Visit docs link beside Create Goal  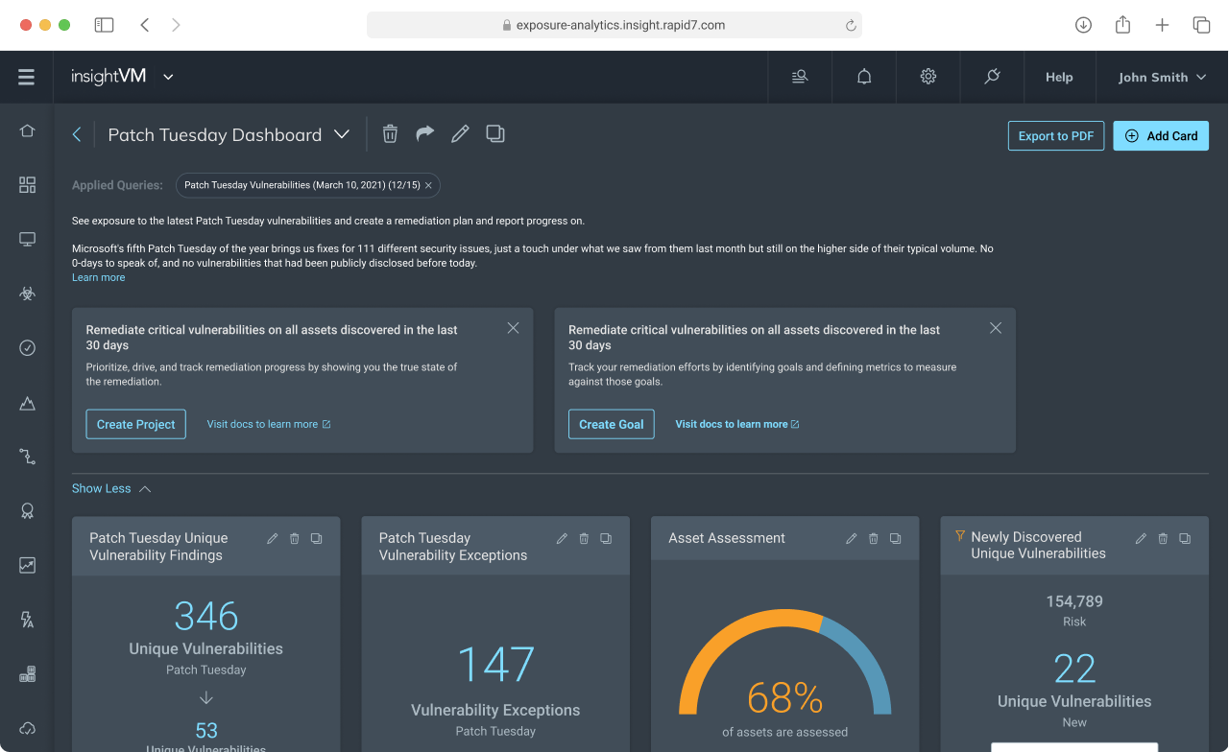(x=737, y=424)
